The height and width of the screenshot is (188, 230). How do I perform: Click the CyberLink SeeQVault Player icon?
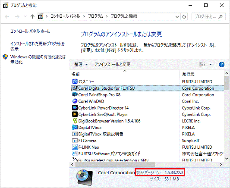[x=75, y=114]
